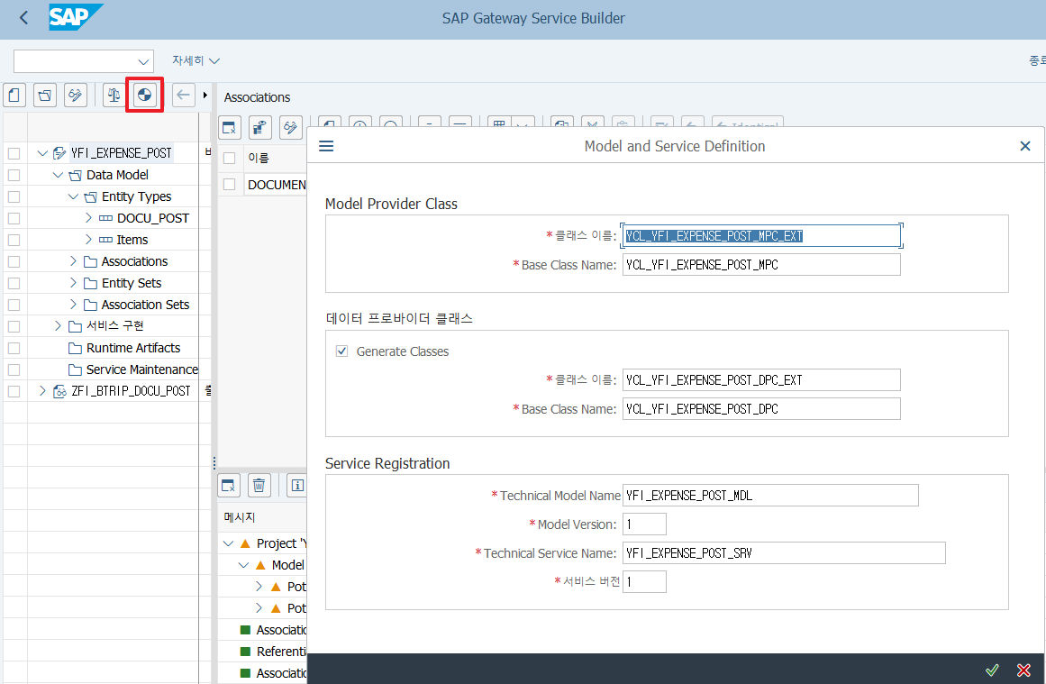
Task: Expand the Items entity type
Action: click(x=88, y=240)
